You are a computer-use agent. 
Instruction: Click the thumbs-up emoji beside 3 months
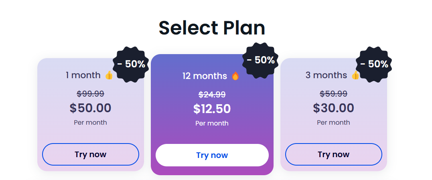[355, 75]
